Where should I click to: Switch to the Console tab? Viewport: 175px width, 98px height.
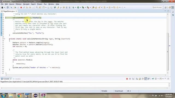[x=6, y=79]
